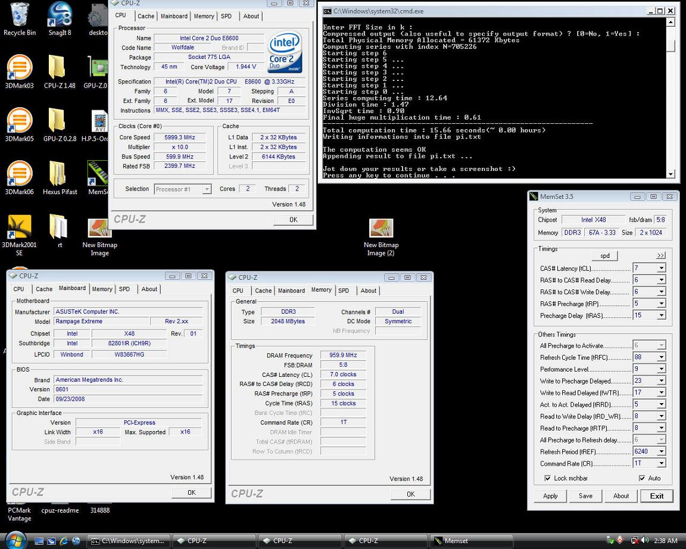Click the network icon in system tray
686x549 pixels.
click(x=634, y=541)
